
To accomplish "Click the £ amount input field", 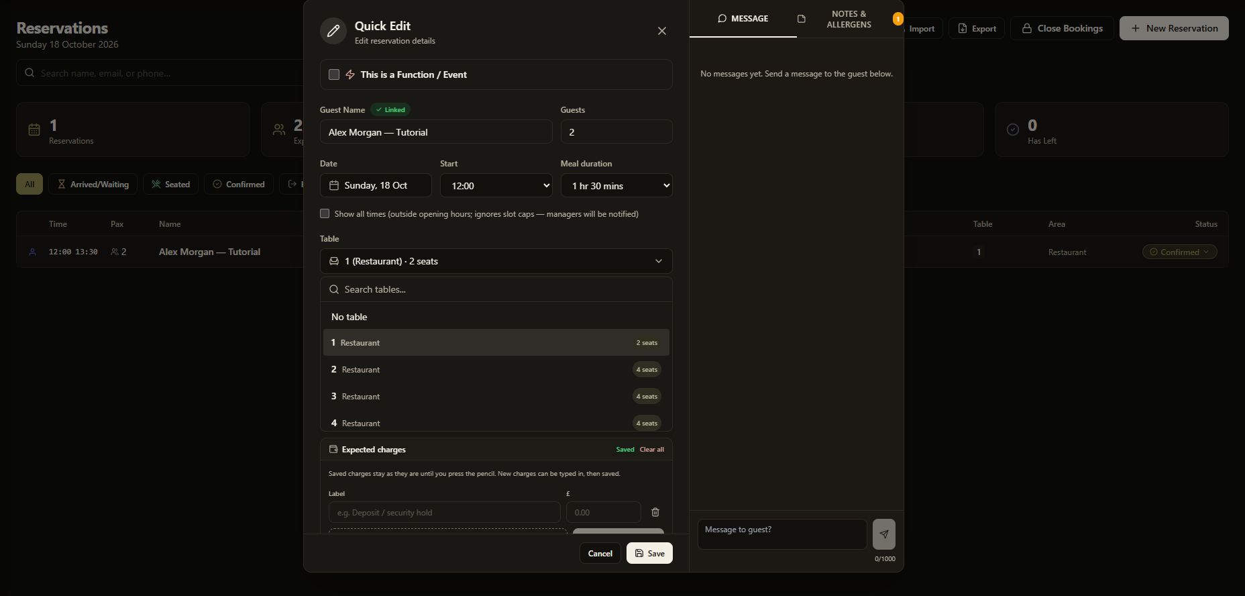I will click(604, 512).
